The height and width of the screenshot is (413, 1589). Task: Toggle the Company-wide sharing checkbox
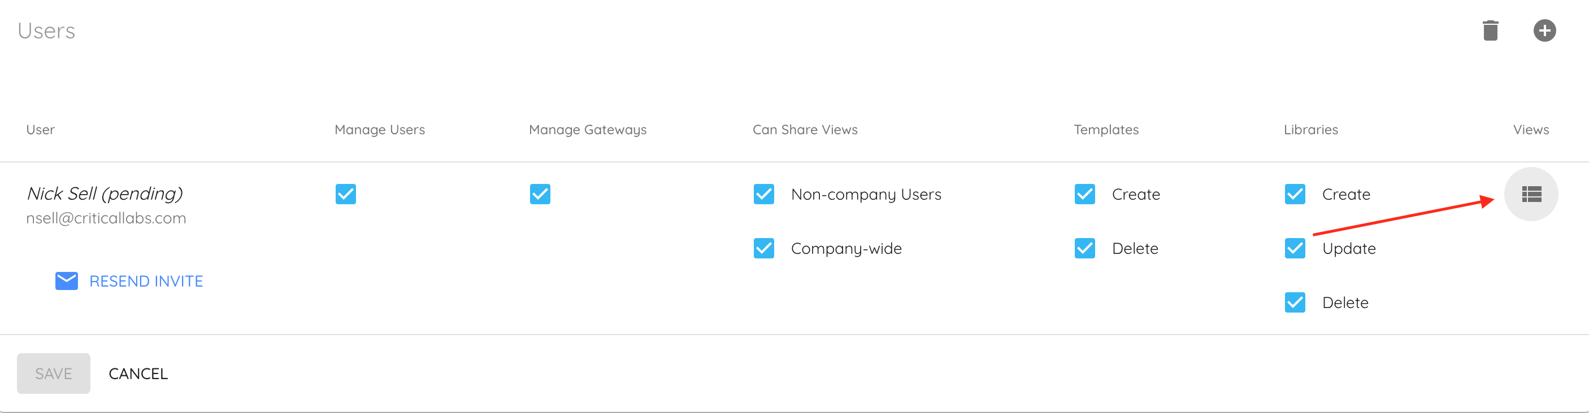763,248
